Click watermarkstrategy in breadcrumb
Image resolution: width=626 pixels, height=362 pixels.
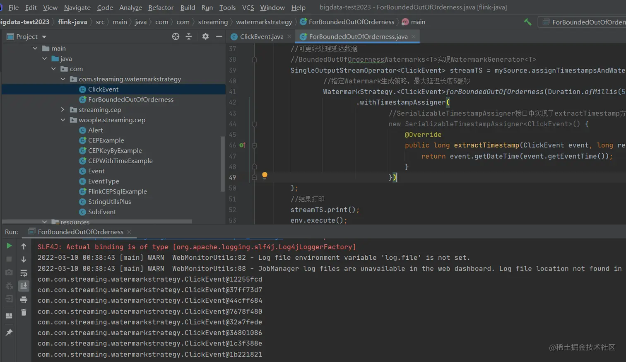point(264,22)
